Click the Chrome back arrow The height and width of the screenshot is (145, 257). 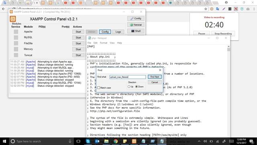pos(4,9)
